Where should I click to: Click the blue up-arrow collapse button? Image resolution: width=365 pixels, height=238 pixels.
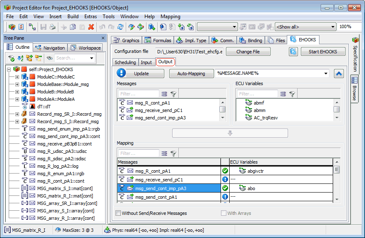339,74
